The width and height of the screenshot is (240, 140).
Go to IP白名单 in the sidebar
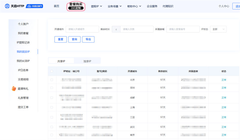(23, 70)
